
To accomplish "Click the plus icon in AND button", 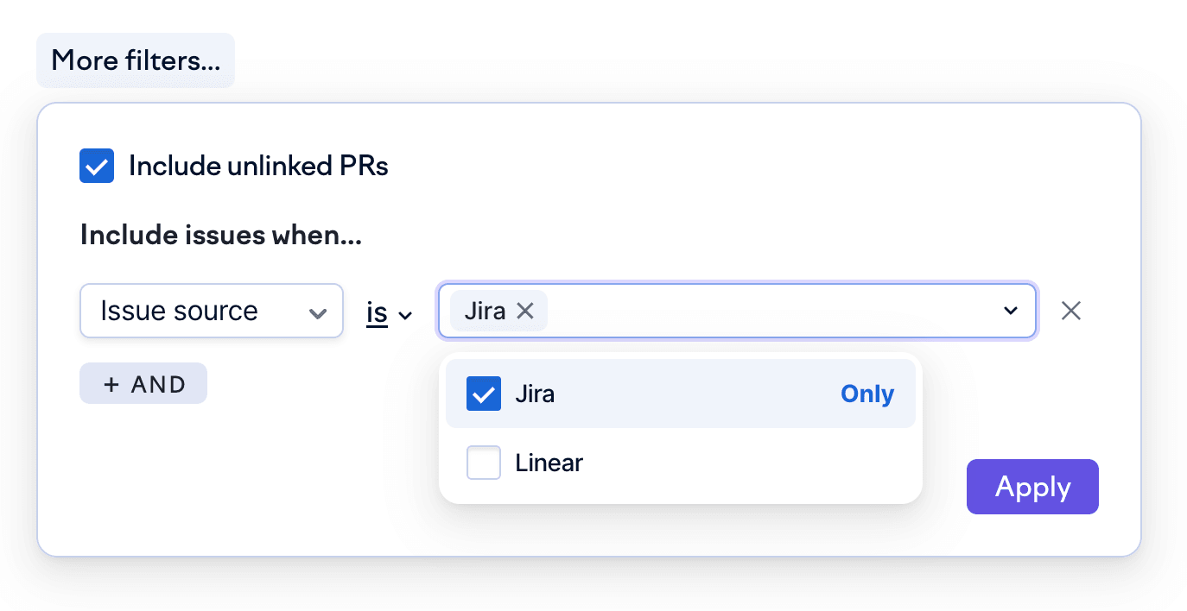I will [x=111, y=385].
